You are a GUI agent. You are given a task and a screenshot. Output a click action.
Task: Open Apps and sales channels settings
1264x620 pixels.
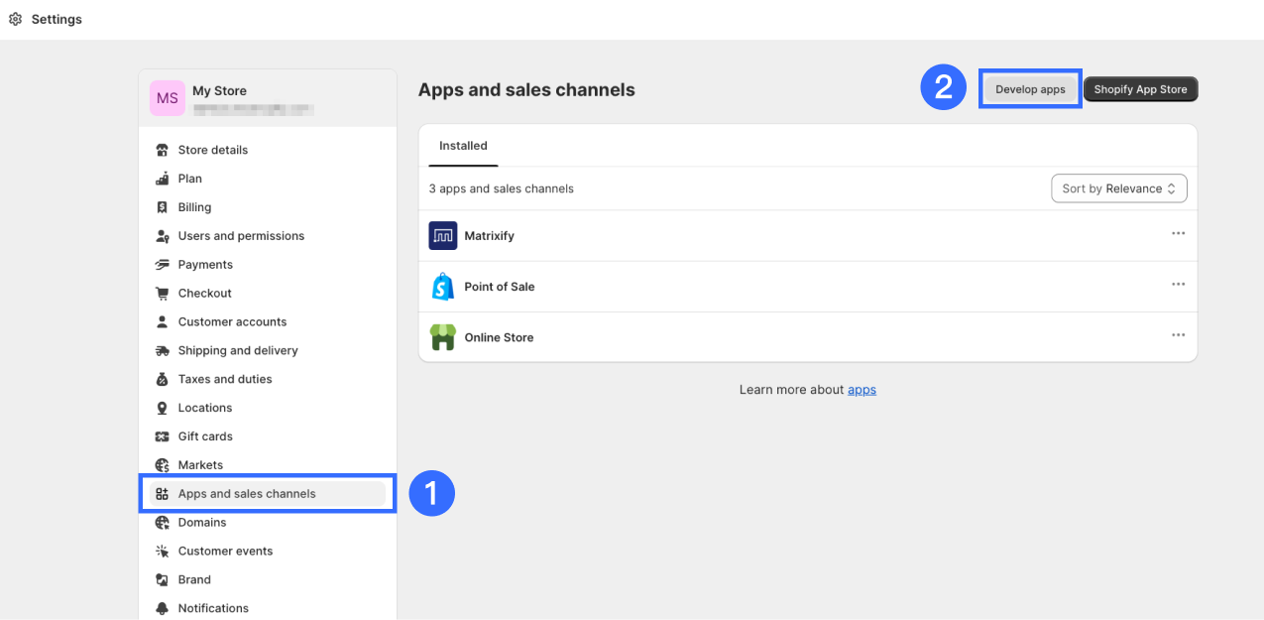(247, 494)
